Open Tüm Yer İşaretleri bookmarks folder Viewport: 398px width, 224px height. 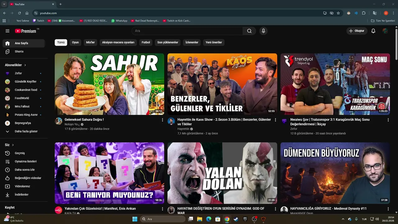tap(383, 21)
